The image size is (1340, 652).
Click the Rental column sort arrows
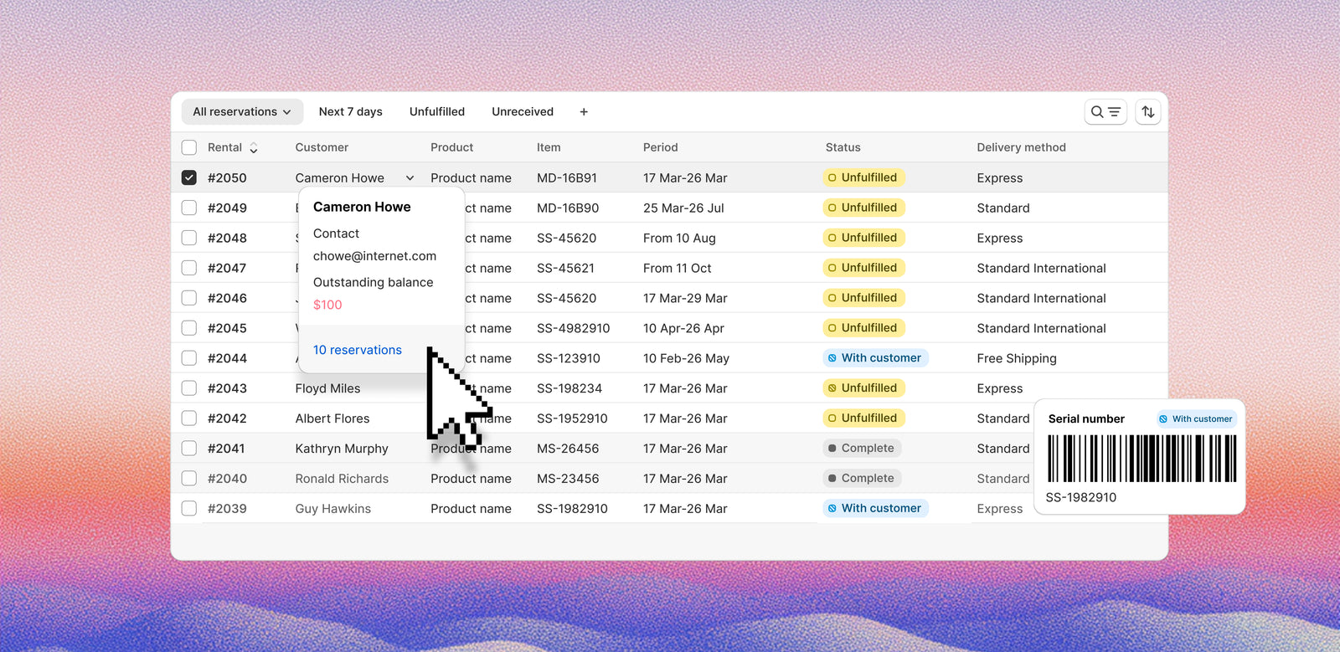[253, 148]
